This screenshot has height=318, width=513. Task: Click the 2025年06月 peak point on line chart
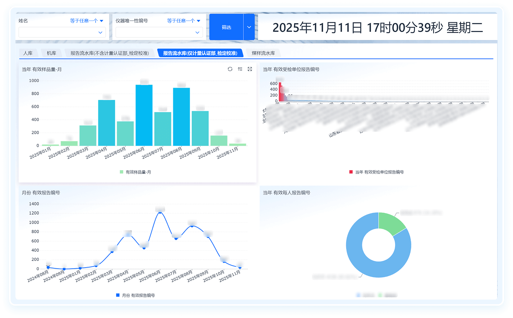160,212
